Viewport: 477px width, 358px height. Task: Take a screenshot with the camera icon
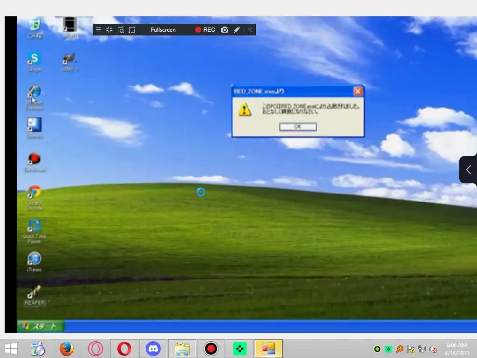click(x=225, y=30)
